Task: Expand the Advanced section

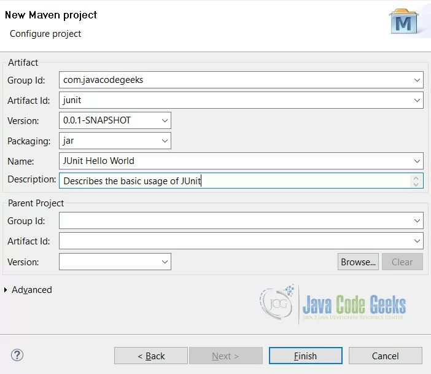Action: pyautogui.click(x=6, y=290)
